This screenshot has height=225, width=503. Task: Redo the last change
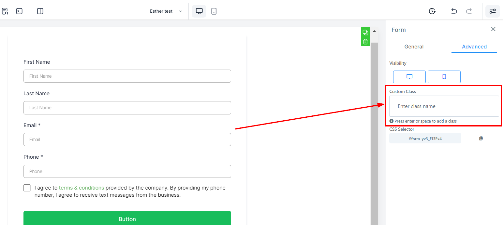click(x=469, y=11)
